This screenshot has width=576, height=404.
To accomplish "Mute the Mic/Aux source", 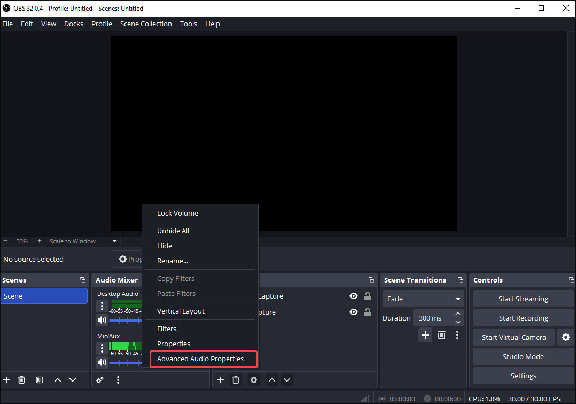I will pos(102,362).
